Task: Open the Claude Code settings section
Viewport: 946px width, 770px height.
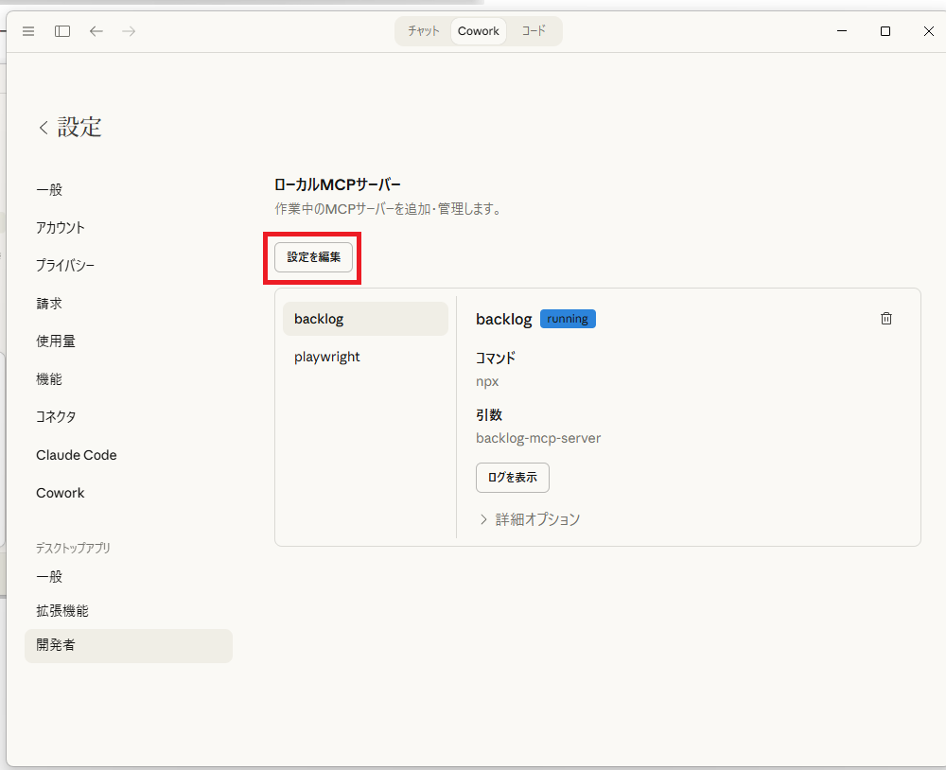Action: point(76,454)
